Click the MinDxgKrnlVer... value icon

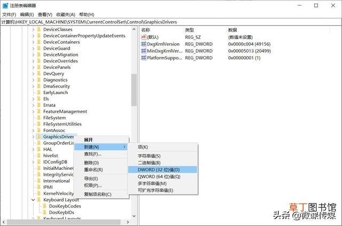coord(144,51)
